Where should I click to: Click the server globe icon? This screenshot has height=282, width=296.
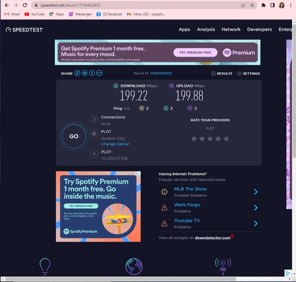(94, 134)
